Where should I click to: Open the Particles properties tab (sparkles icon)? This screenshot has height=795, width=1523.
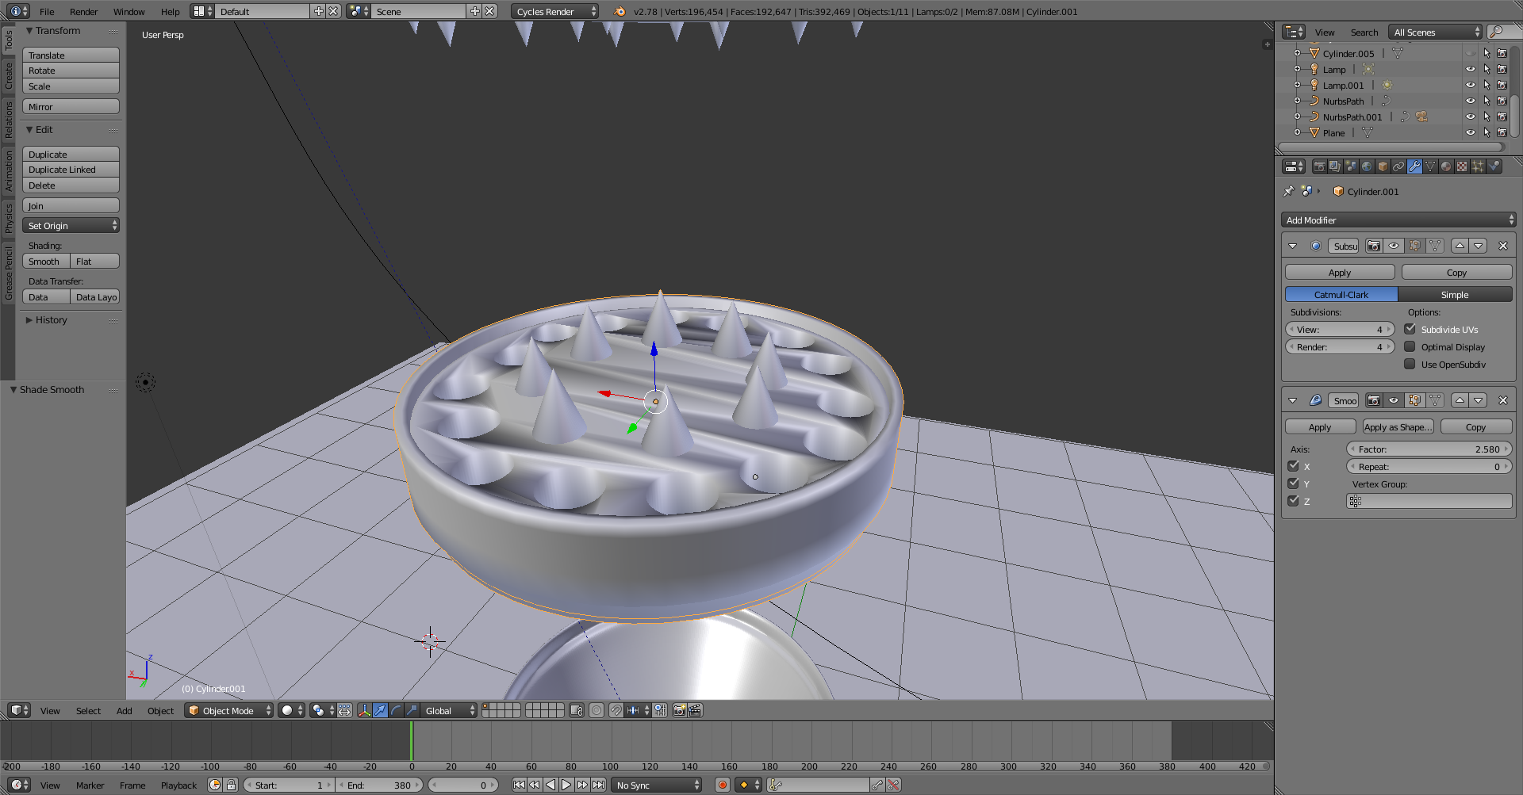1478,166
